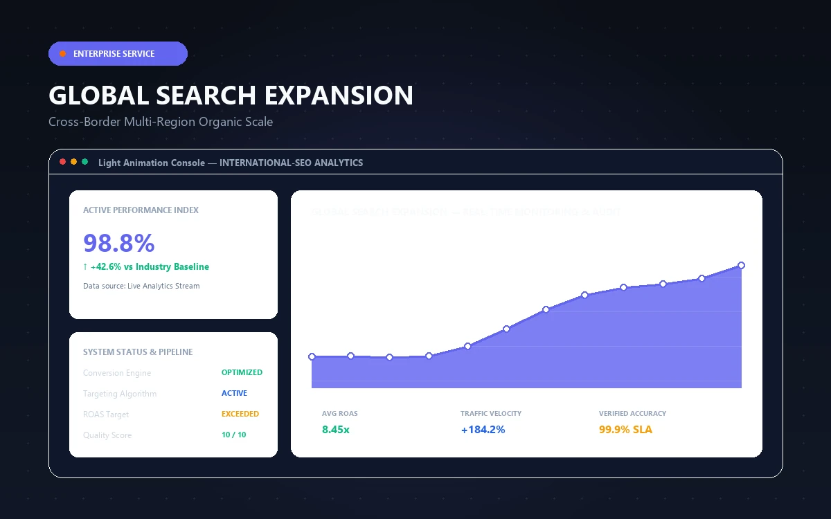Click the orange dot in Enterprise Service badge

[x=62, y=53]
